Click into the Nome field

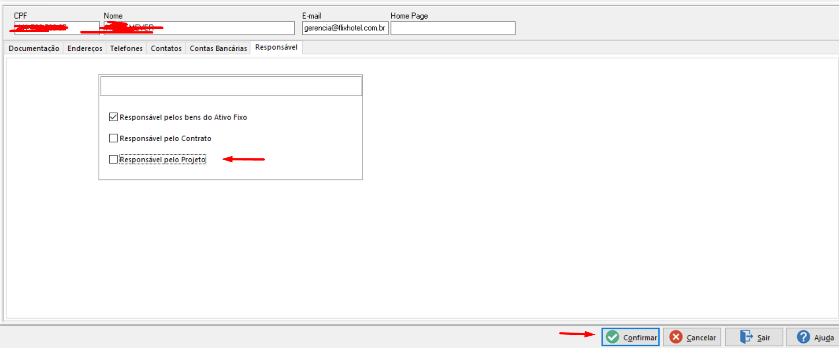199,28
